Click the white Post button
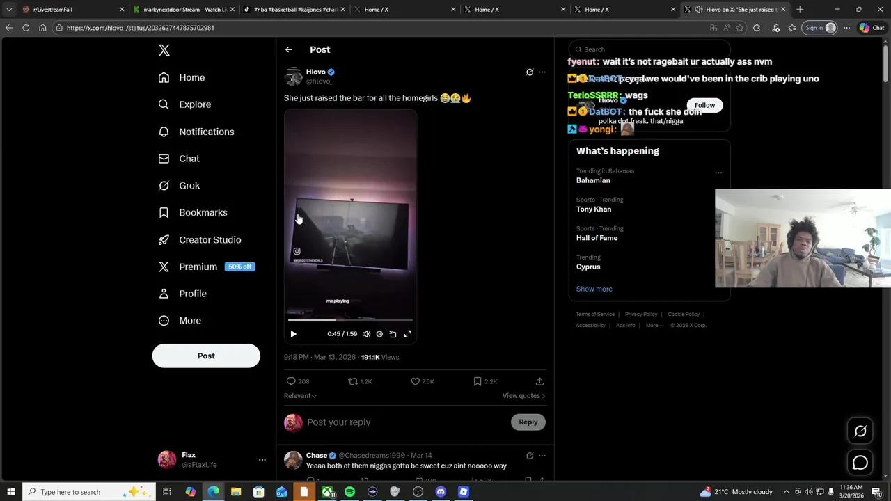The height and width of the screenshot is (501, 891). (x=206, y=356)
